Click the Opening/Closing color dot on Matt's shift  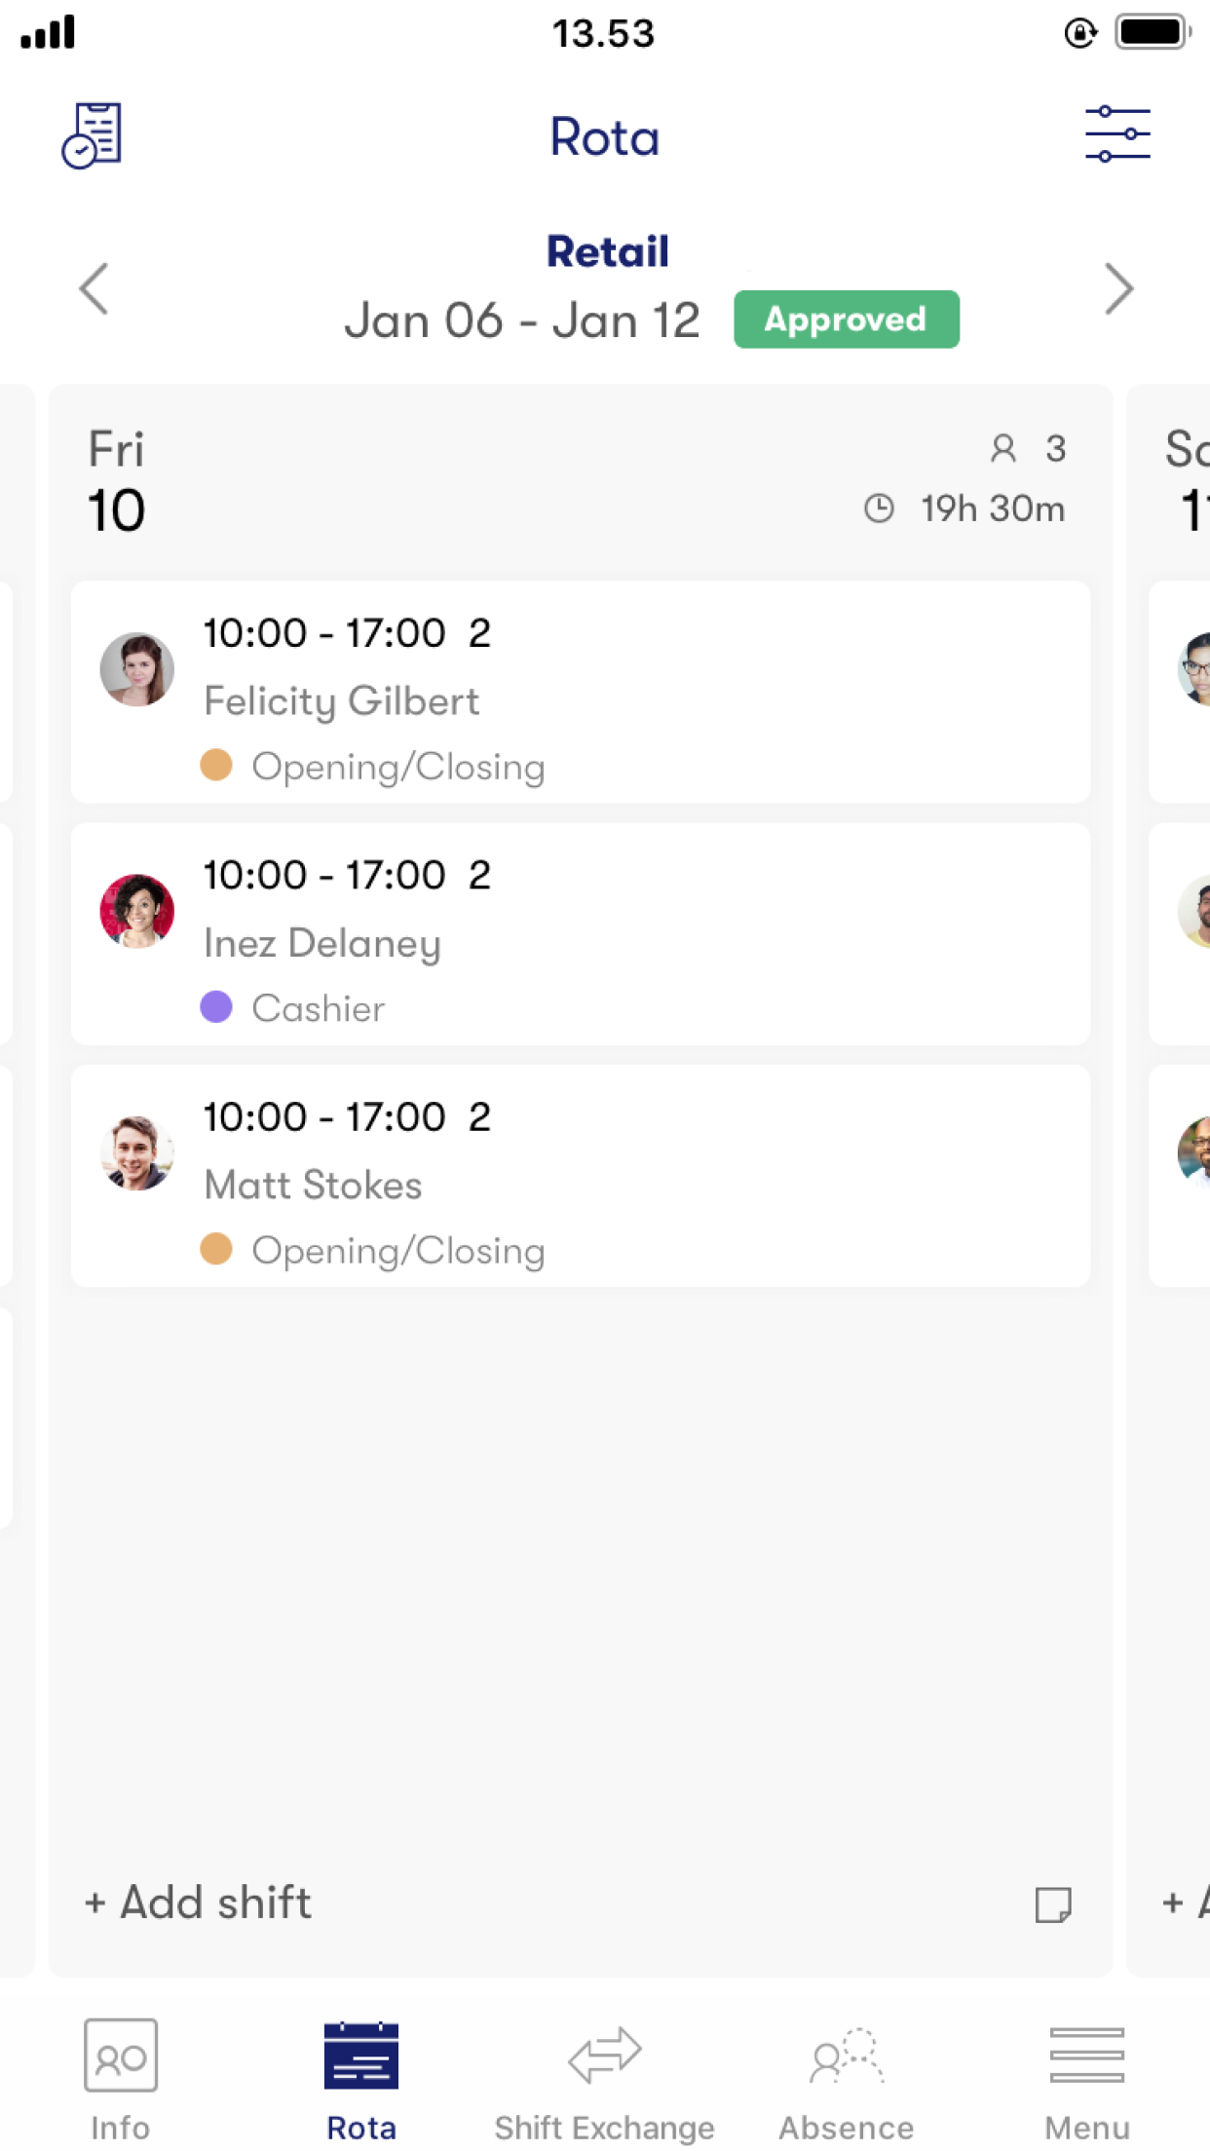click(x=216, y=1248)
